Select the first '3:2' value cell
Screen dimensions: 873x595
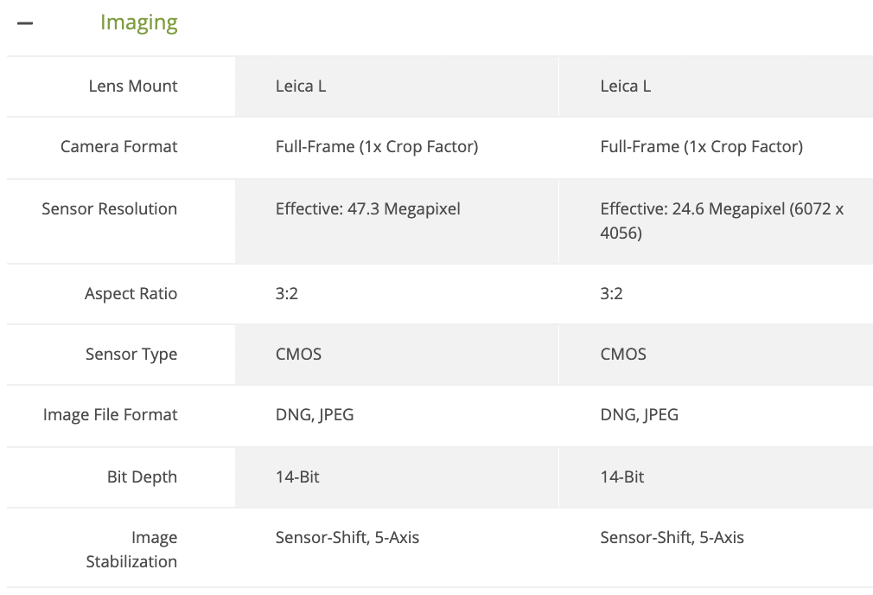[x=284, y=294]
